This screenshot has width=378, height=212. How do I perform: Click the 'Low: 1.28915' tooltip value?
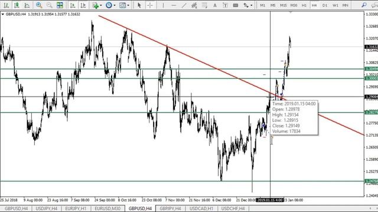pos(285,120)
